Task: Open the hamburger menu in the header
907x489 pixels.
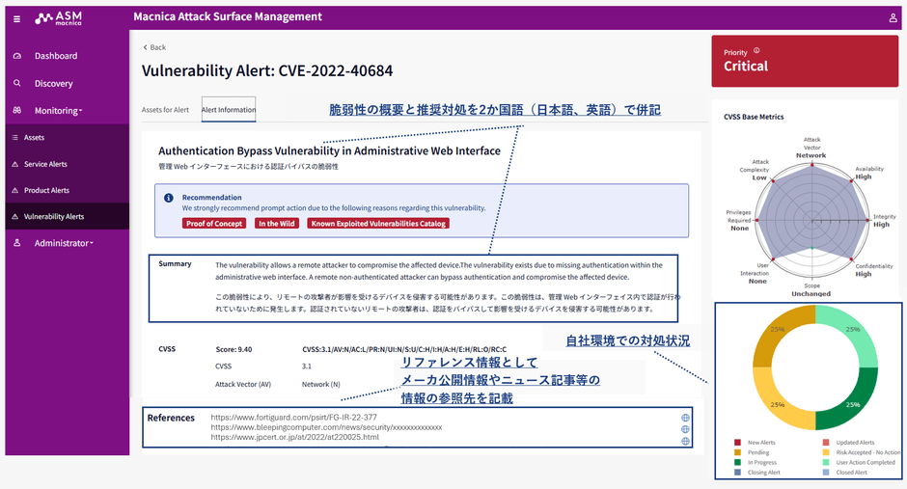Action: [16, 18]
